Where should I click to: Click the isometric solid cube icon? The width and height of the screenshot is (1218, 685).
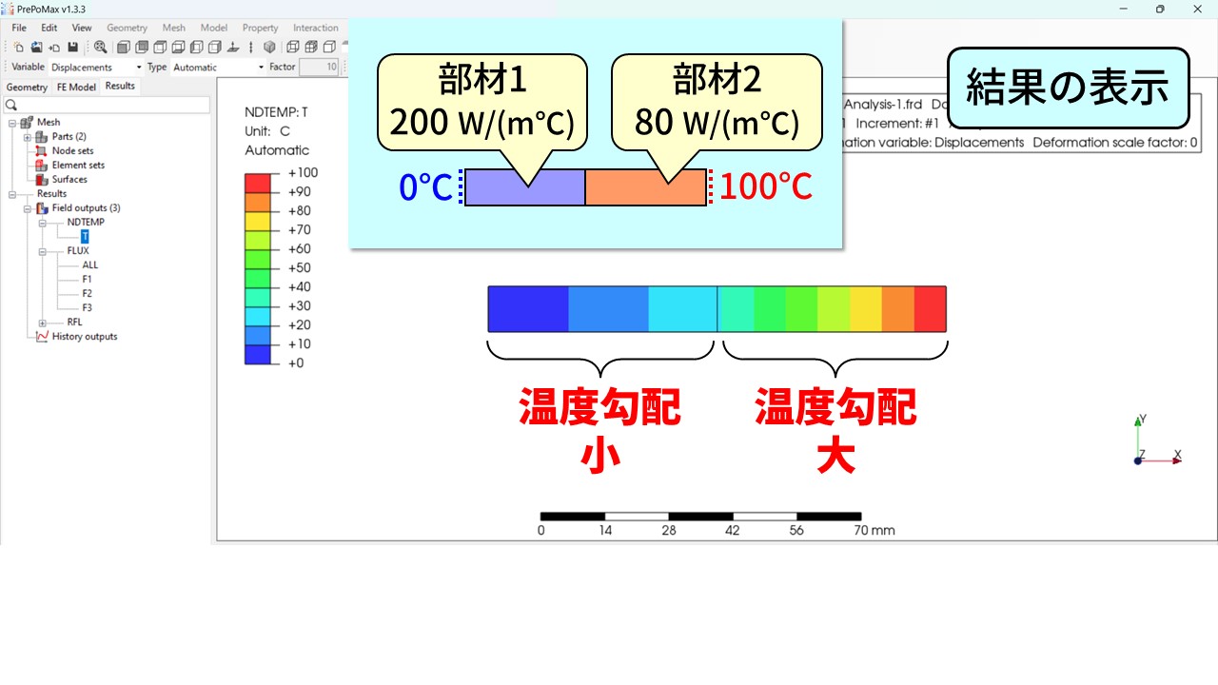269,48
